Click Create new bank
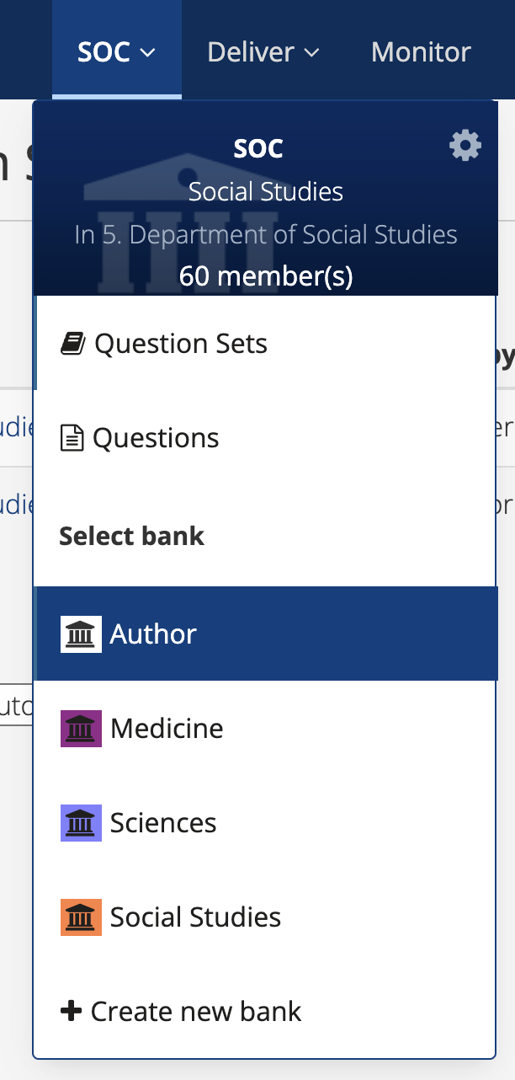The width and height of the screenshot is (515, 1080). point(265,1011)
